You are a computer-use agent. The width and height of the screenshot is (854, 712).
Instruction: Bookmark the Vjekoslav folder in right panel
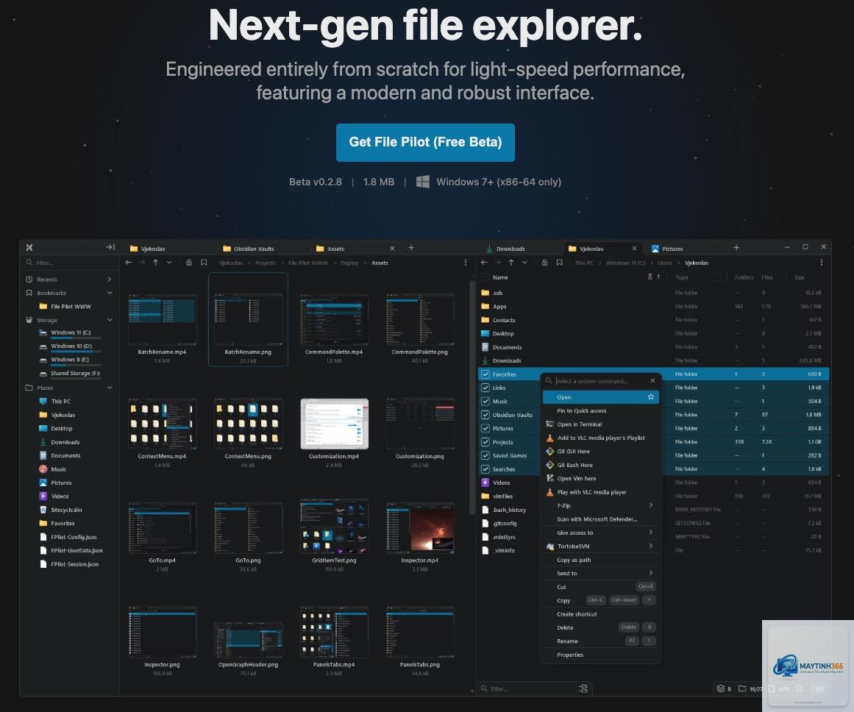[559, 263]
